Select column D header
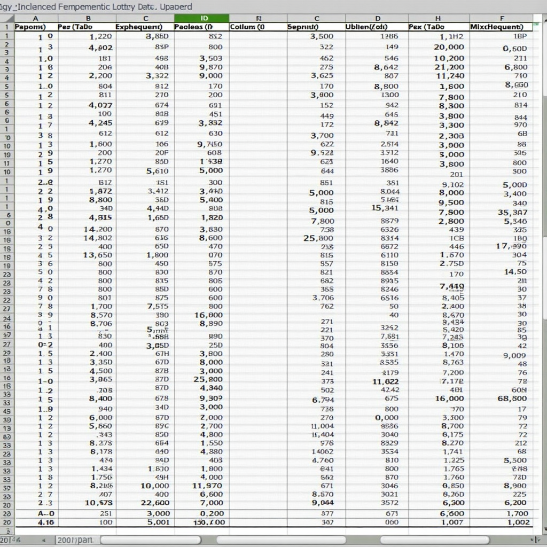Screen dimensions: 547x547 pyautogui.click(x=378, y=18)
